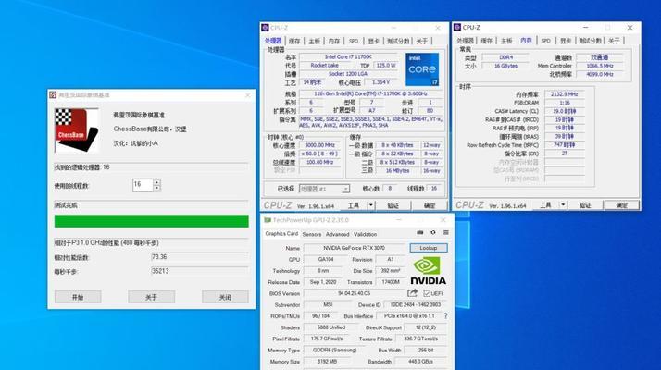Open GPU-Z hamburger menu icon
Image resolution: width=661 pixels, height=370 pixels.
click(446, 232)
